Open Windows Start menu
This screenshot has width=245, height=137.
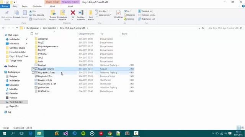point(4,133)
